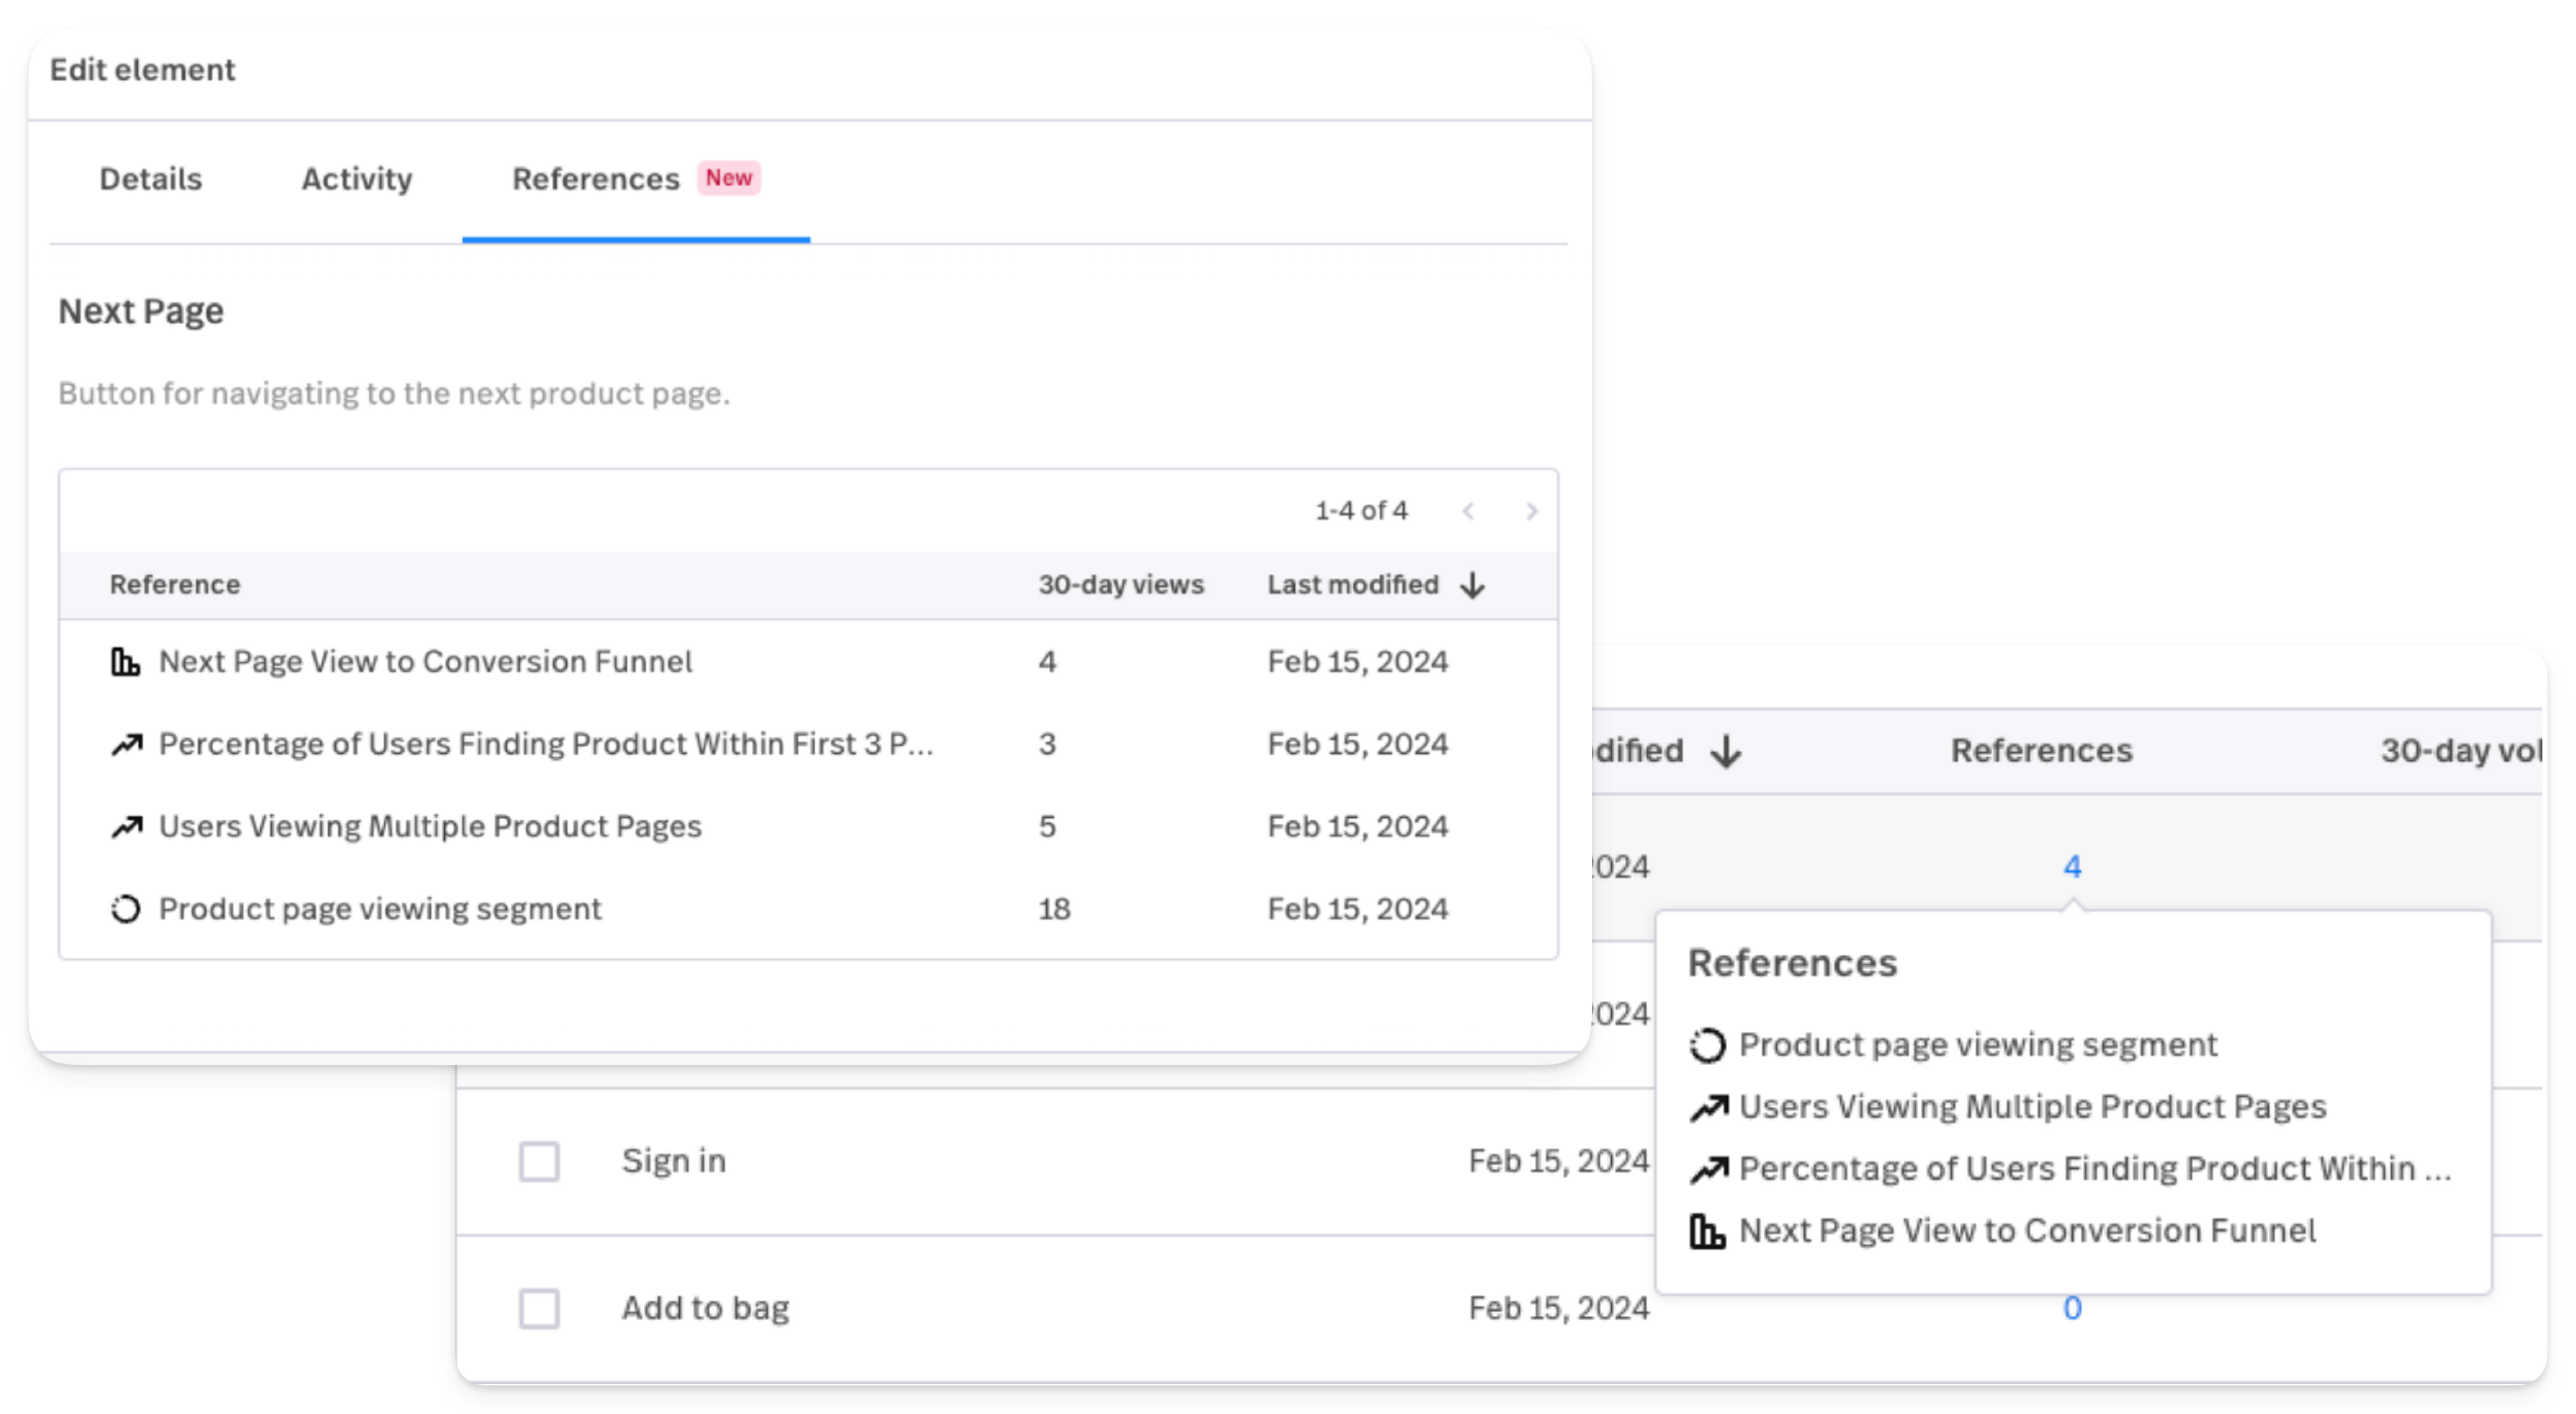Select the References tab
This screenshot has height=1414, width=2576.
pyautogui.click(x=596, y=179)
